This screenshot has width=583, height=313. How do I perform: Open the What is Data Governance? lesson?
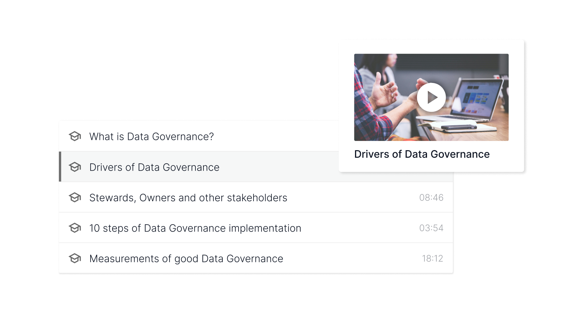tap(152, 137)
